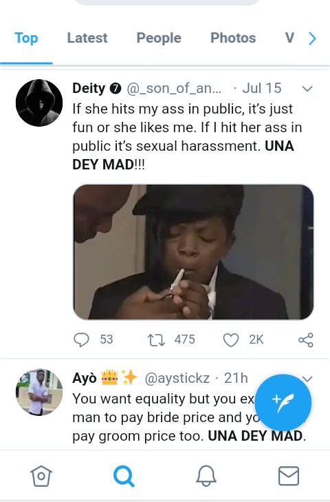Retweet Deity's tweet
This screenshot has height=502, width=330.
[156, 340]
